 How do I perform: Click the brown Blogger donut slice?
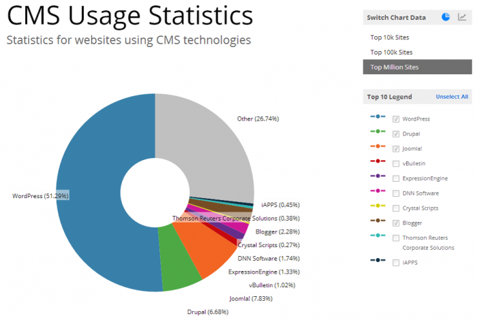click(225, 205)
